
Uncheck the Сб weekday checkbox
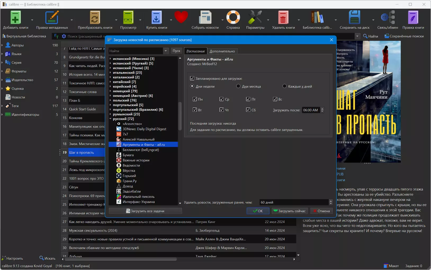coord(248,110)
